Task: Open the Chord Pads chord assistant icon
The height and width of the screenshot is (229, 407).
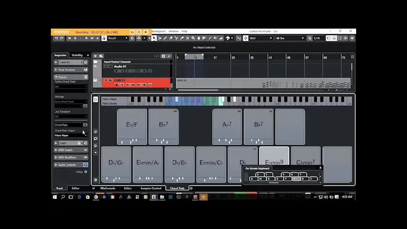Action: 95,139
